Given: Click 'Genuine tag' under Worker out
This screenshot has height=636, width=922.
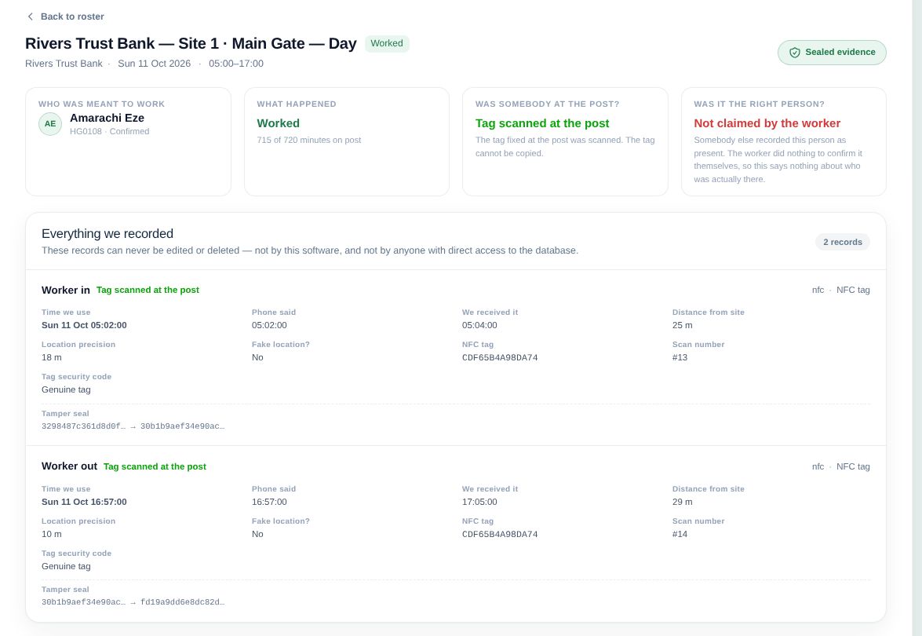Looking at the screenshot, I should [66, 566].
